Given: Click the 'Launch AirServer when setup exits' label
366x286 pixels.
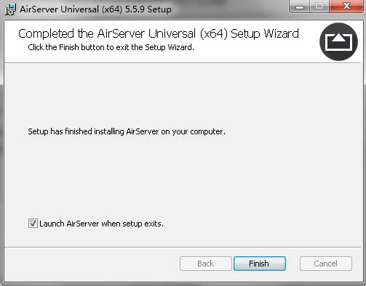Looking at the screenshot, I should [101, 224].
